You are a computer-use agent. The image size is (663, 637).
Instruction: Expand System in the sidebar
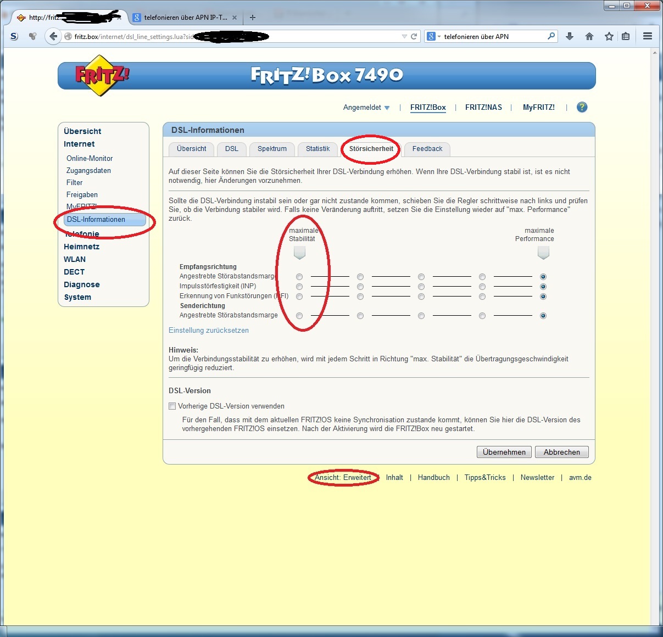tap(77, 297)
